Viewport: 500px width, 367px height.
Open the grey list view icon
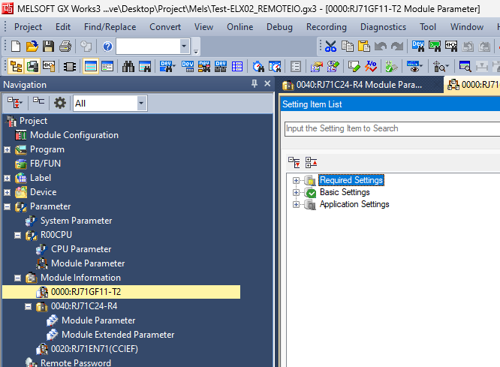point(296,67)
